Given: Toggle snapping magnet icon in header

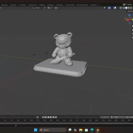Looking at the screenshot, I should click(x=49, y=8).
